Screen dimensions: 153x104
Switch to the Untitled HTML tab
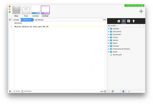tap(35, 11)
